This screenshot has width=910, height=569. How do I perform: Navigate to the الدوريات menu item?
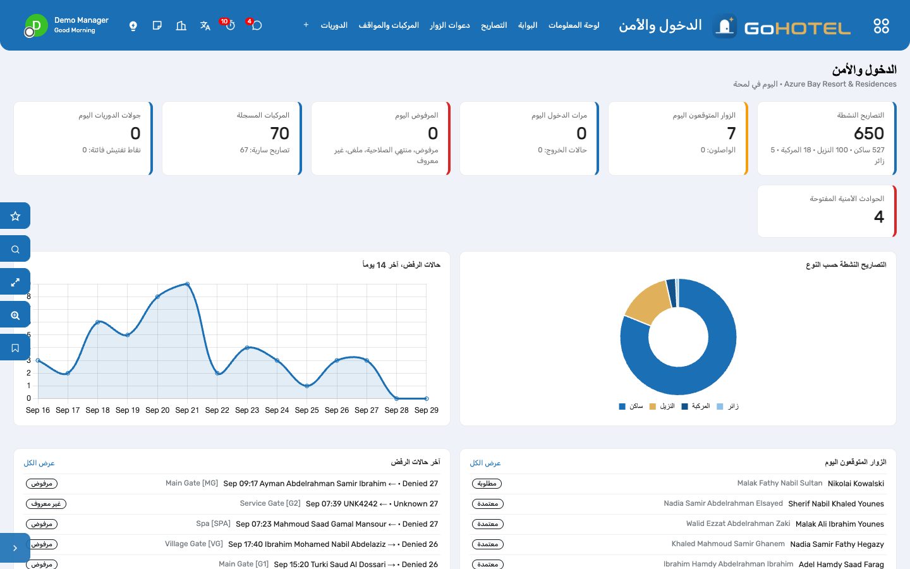click(x=334, y=25)
